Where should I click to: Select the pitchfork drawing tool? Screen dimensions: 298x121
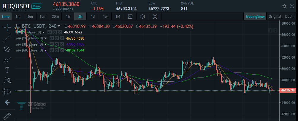click(x=7, y=49)
